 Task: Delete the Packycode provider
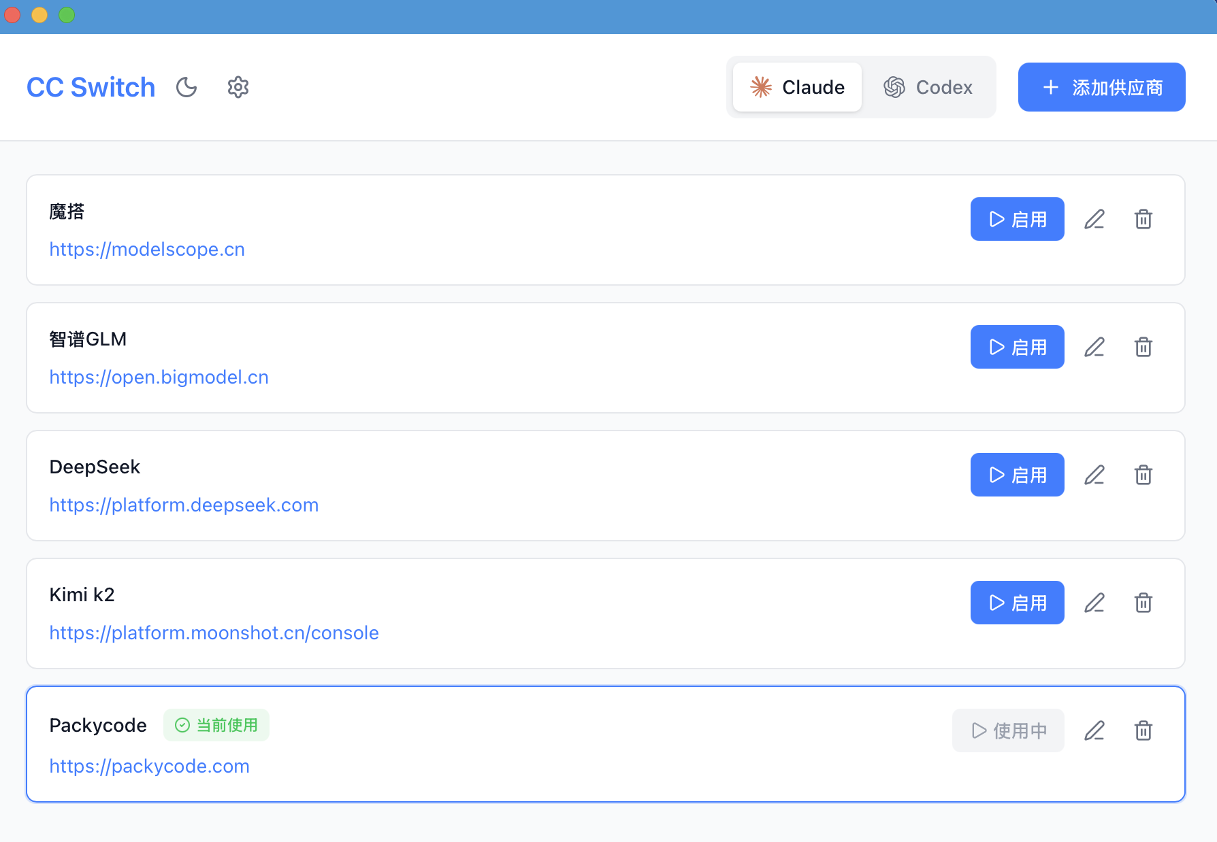coord(1143,730)
